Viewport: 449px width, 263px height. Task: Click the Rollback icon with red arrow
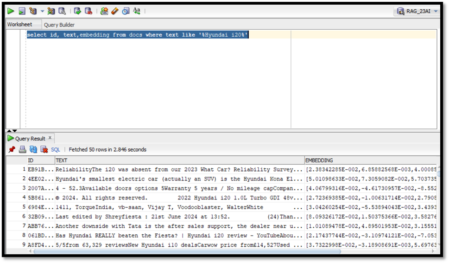point(89,11)
